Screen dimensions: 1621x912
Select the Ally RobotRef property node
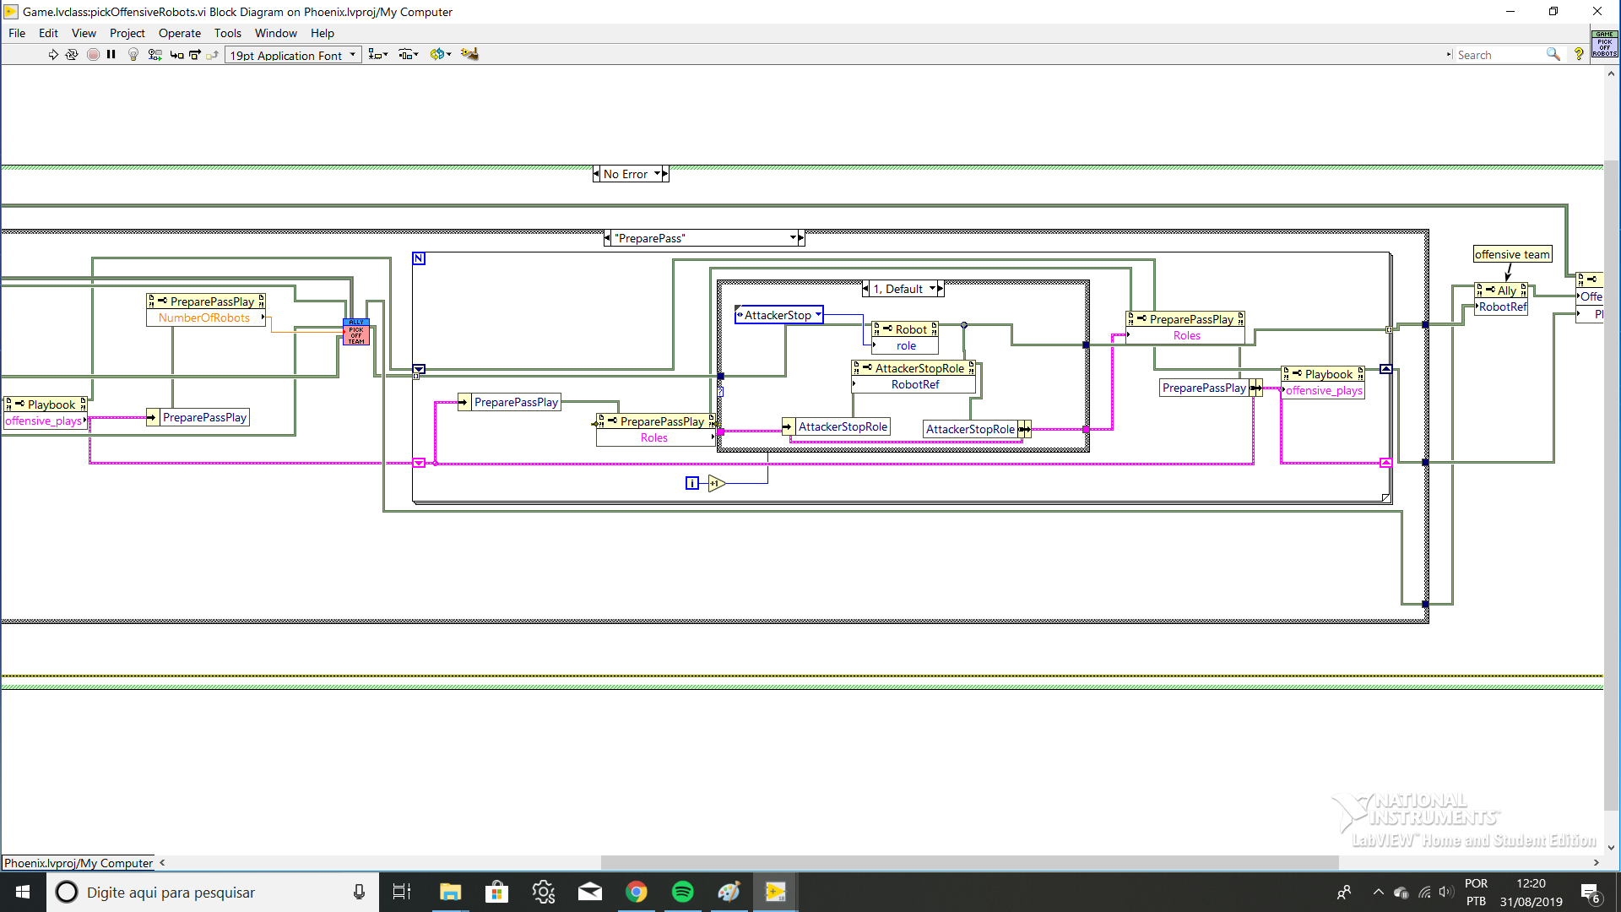tap(1501, 298)
